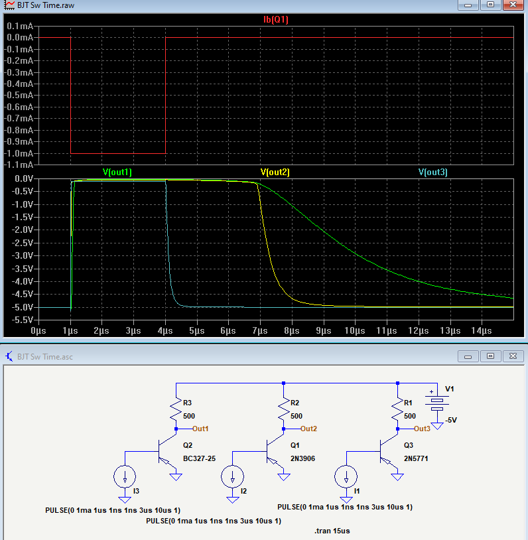Click the .tran 15us directive text

(x=332, y=531)
